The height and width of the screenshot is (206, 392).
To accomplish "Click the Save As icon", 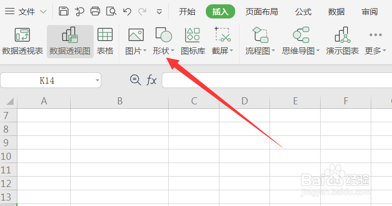I will 79,11.
